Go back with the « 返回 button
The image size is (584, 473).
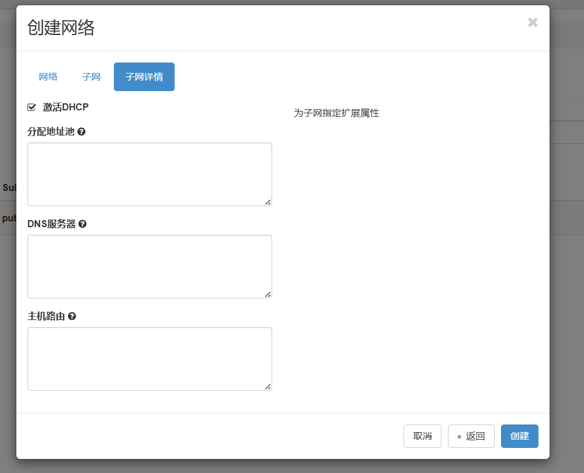coord(471,436)
